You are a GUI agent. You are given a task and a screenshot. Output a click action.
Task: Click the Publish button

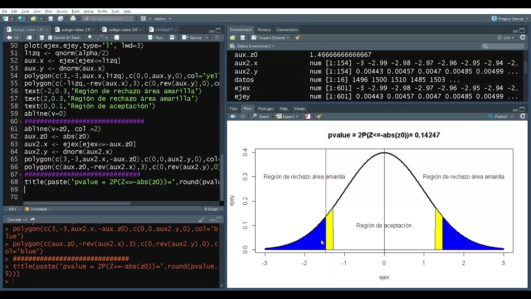click(x=498, y=117)
